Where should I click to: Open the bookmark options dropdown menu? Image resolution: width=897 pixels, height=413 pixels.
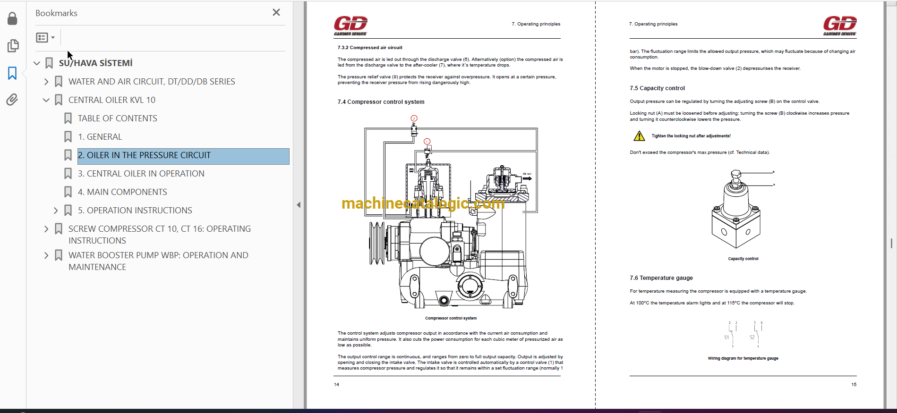pos(45,37)
